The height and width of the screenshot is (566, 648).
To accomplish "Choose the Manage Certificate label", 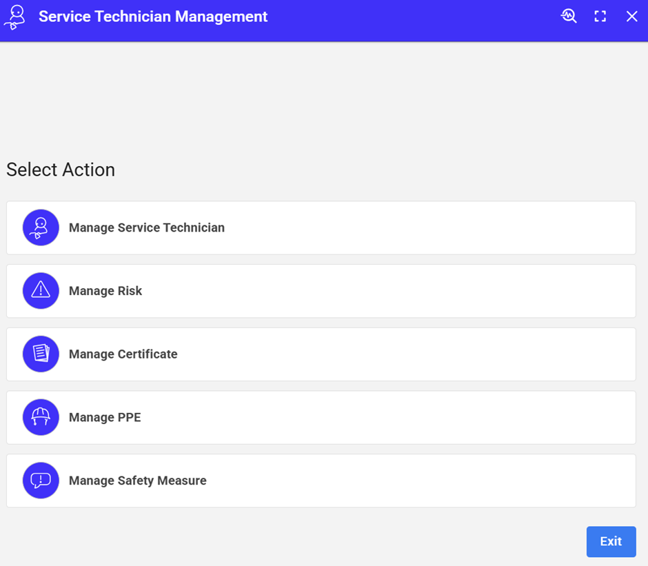I will (123, 354).
